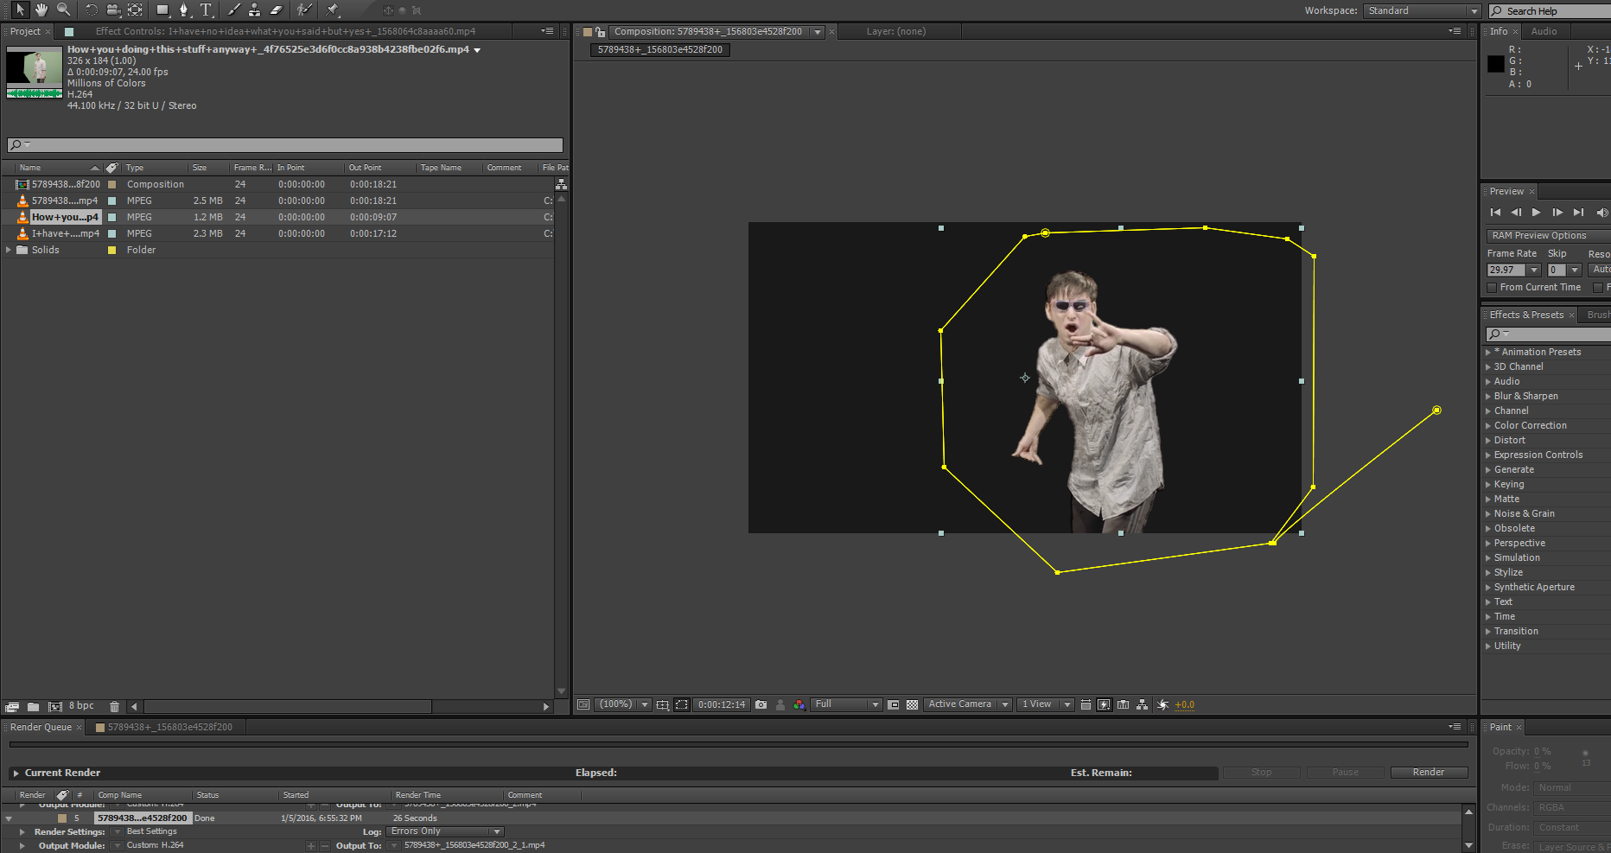Image resolution: width=1611 pixels, height=853 pixels.
Task: Toggle the transparency grid in viewer
Action: (x=912, y=704)
